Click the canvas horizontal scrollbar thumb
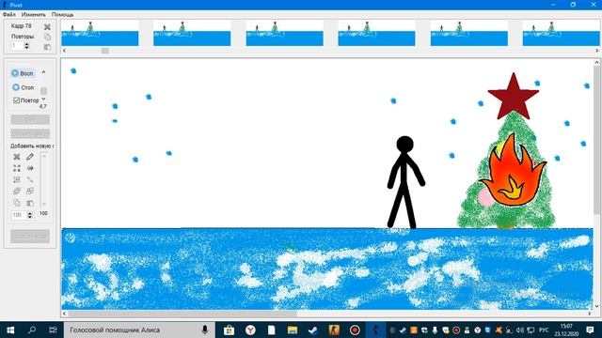This screenshot has width=602, height=338. [x=182, y=314]
